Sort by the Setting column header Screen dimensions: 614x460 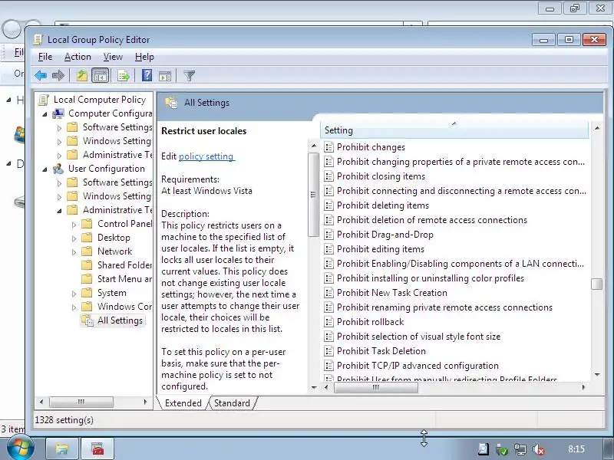click(454, 130)
